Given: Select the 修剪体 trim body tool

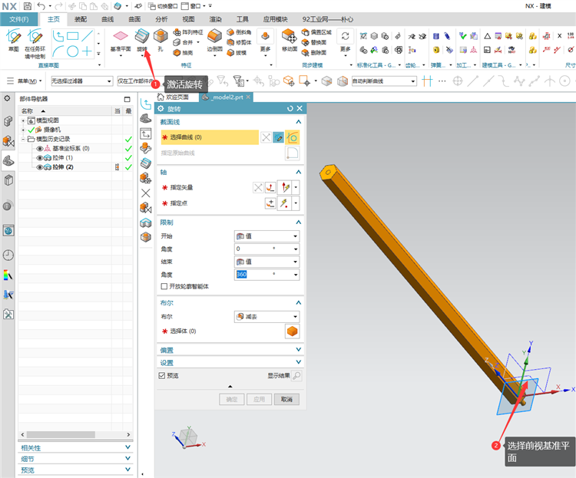Looking at the screenshot, I should coord(239,43).
